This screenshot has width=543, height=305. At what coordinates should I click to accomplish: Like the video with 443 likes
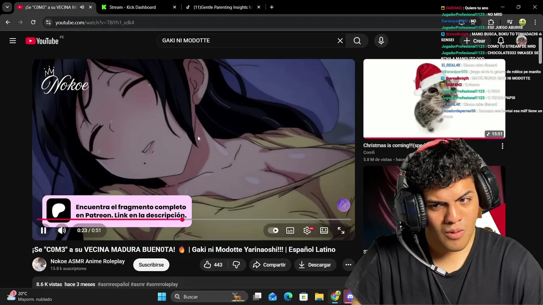213,265
